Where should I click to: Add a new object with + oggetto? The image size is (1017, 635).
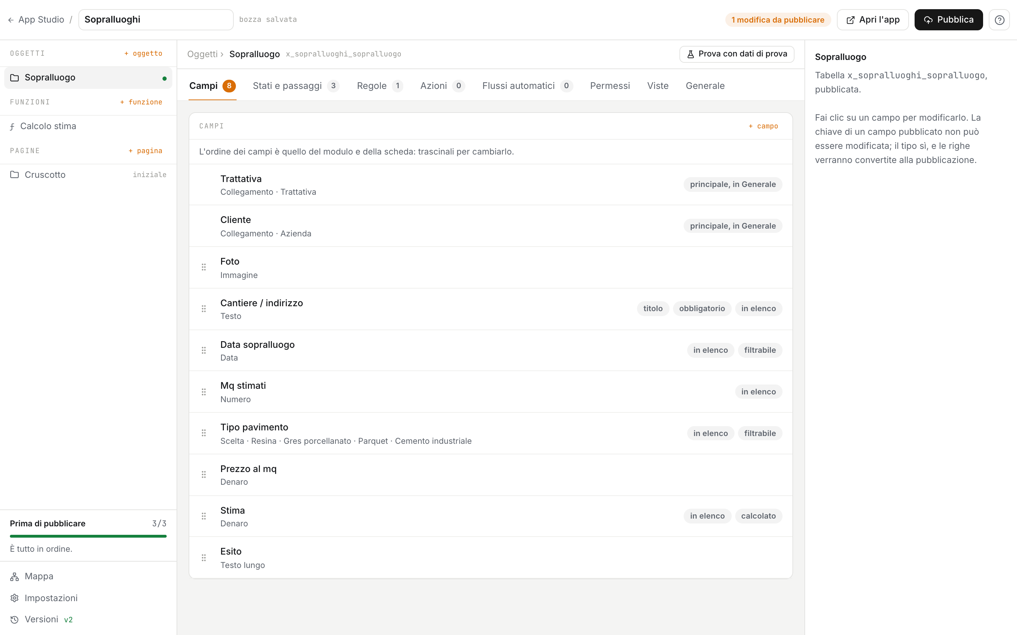click(x=143, y=53)
